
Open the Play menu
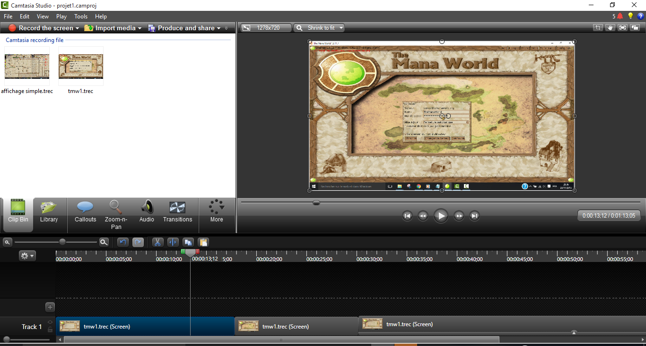[61, 16]
